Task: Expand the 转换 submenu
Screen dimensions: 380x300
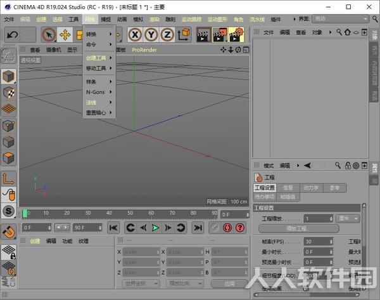Action: tap(99, 34)
